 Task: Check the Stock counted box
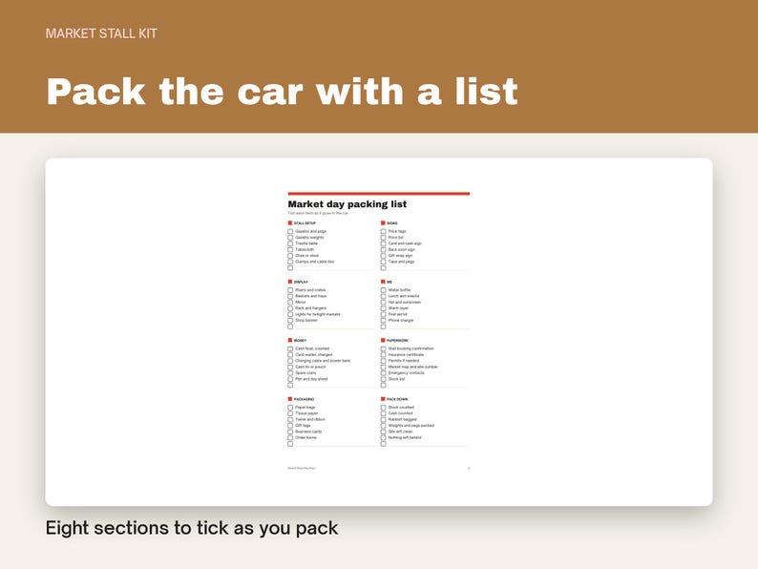coord(383,408)
